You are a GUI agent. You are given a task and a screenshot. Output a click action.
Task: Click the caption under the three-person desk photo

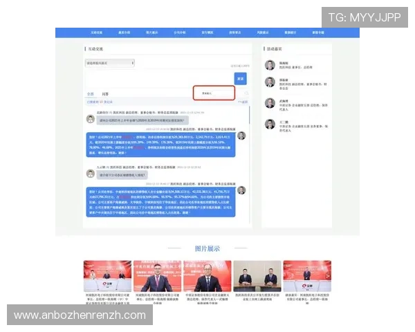[107, 298]
